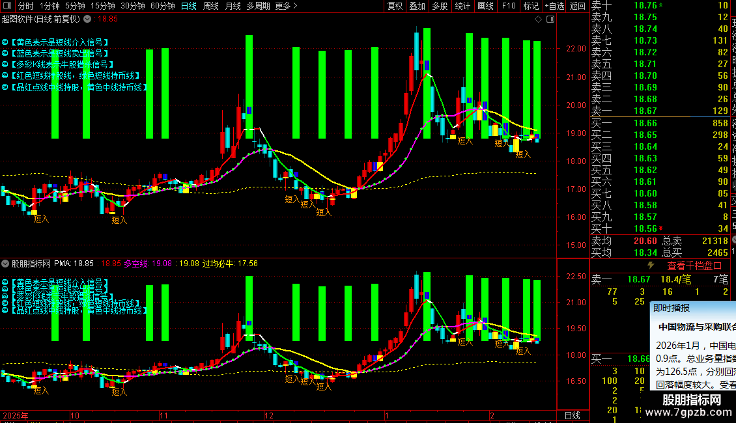The image size is (736, 423).
Task: Click the 即时播报 popup title
Action: (x=672, y=308)
